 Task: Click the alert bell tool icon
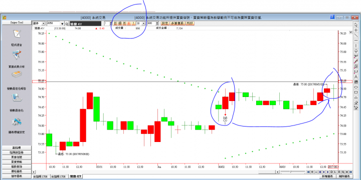click(x=356, y=50)
